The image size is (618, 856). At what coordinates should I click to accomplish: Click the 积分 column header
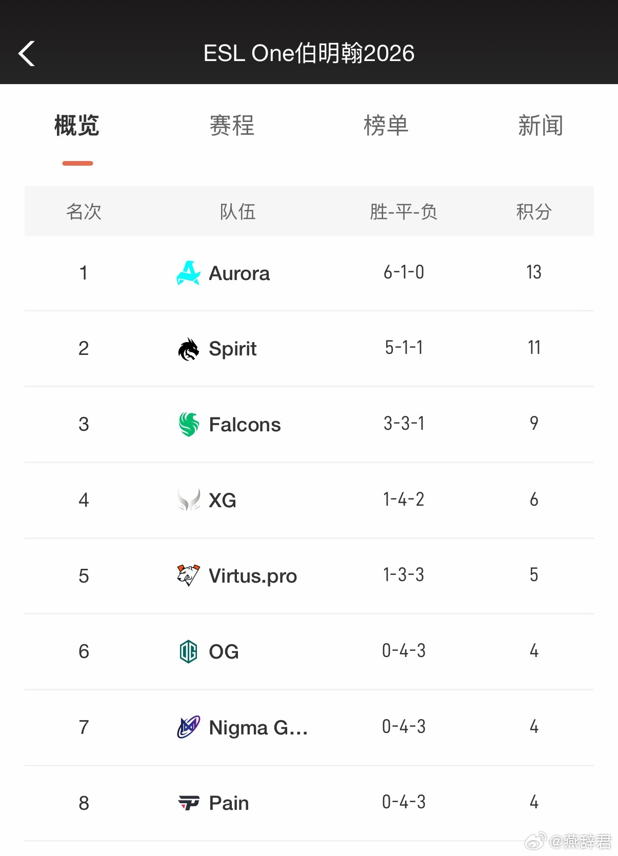(534, 211)
